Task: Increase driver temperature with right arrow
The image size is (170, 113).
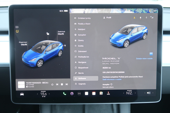Action: click(x=49, y=94)
